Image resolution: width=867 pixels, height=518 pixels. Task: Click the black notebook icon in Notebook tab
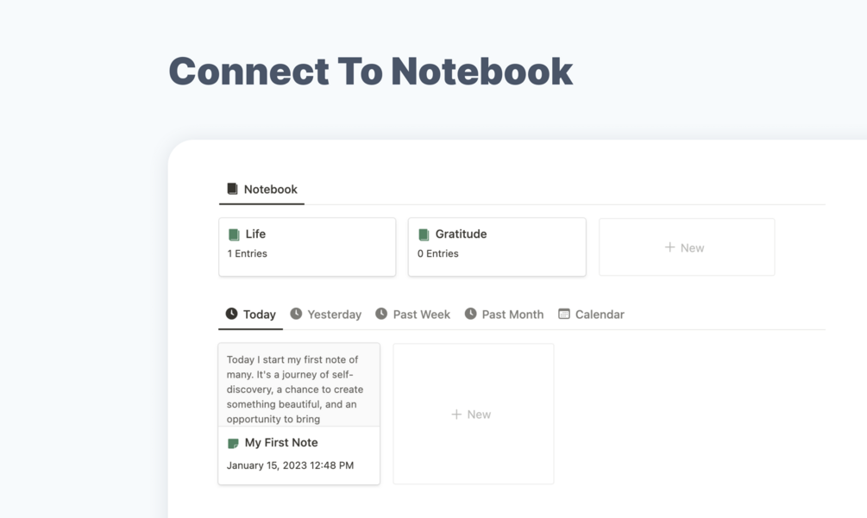(232, 189)
